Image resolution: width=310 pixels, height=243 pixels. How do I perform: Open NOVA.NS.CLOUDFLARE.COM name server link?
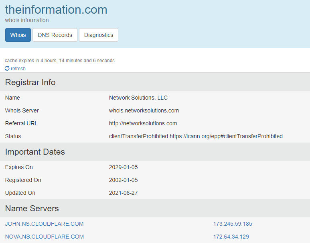click(x=45, y=237)
